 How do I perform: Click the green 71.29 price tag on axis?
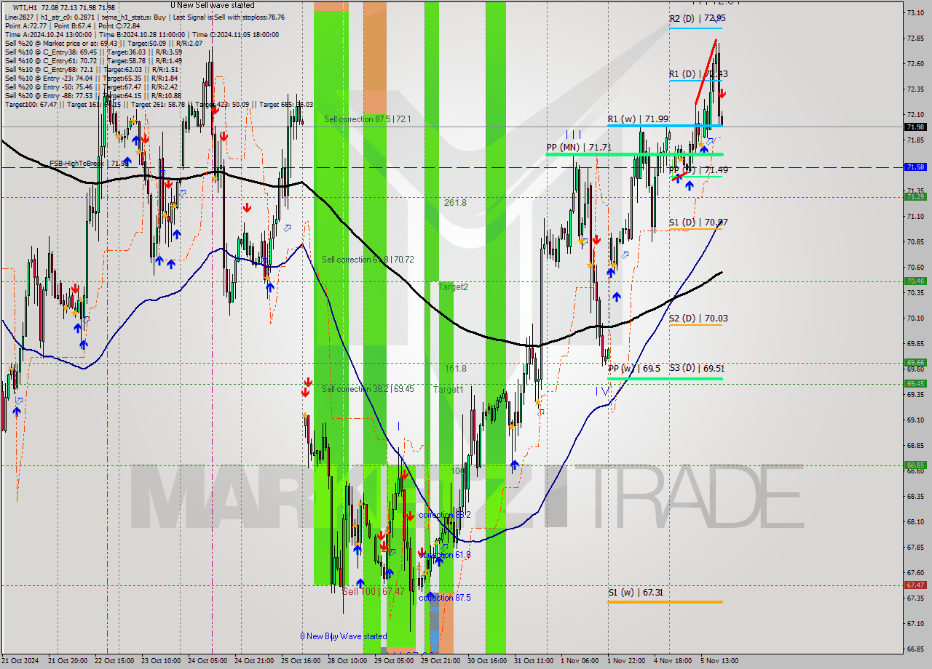(x=915, y=196)
